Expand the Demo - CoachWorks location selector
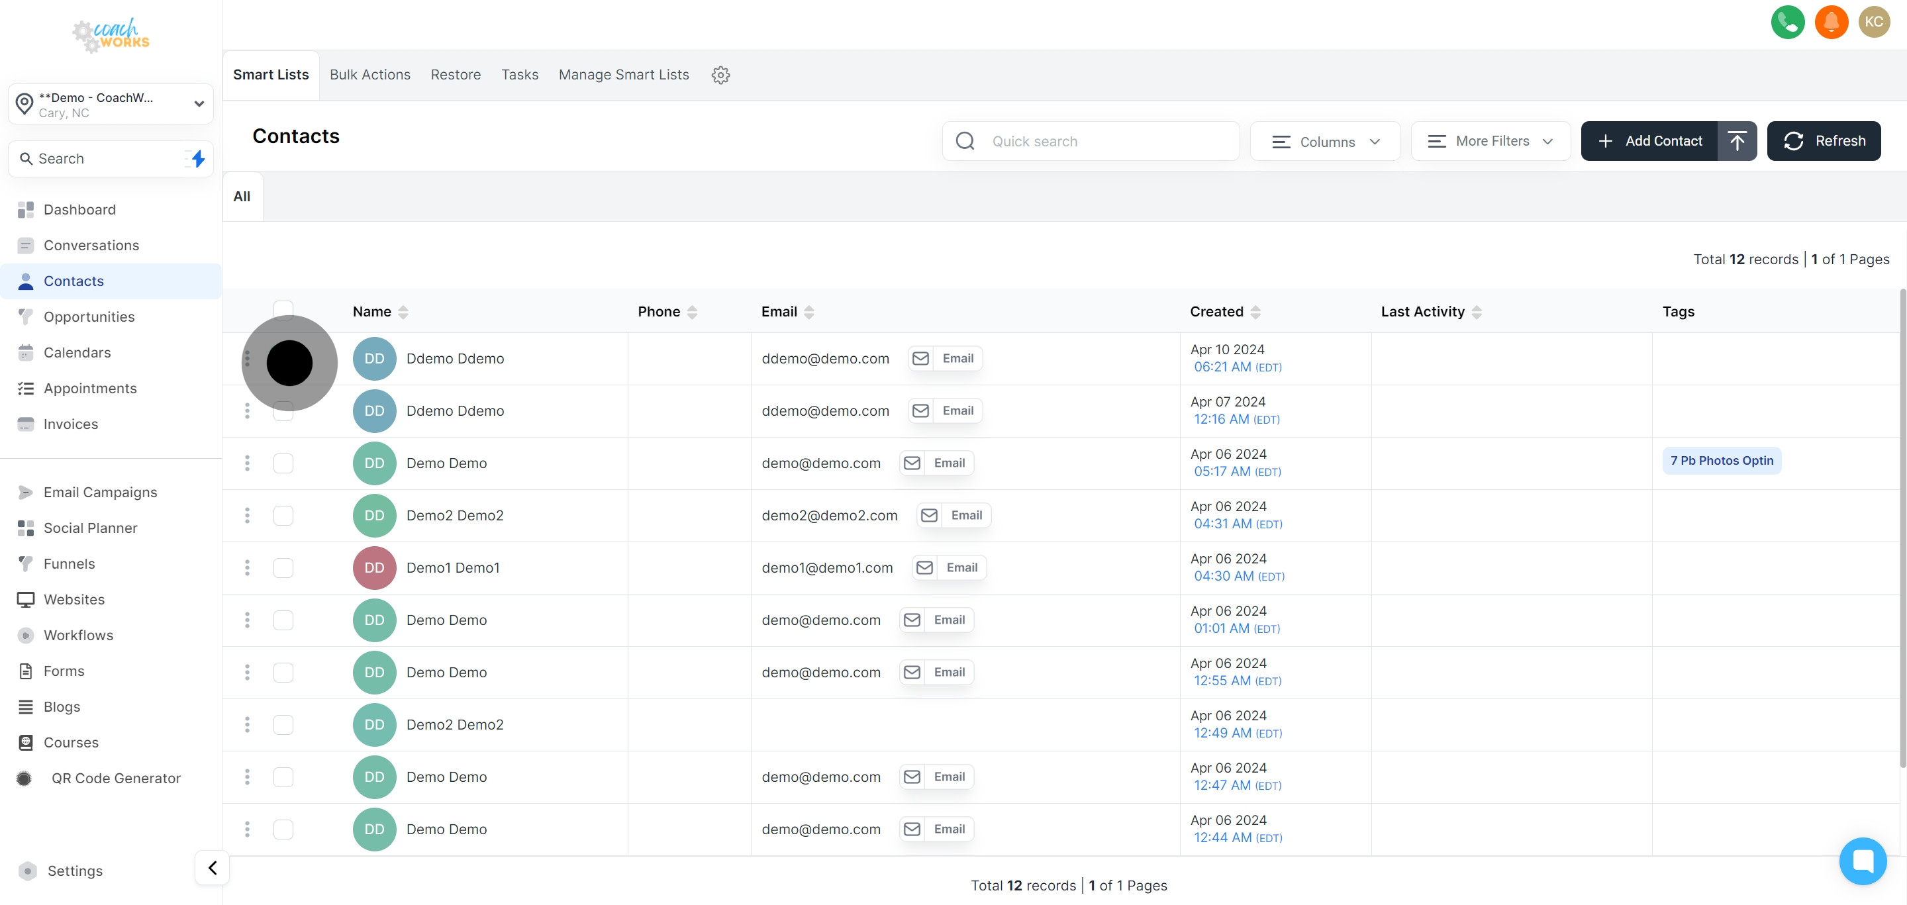Screen dimensions: 1907x905 111,105
